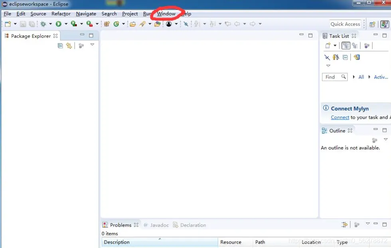Image resolution: width=391 pixels, height=248 pixels.
Task: Close the Package Explorer tab
Action: [55, 36]
